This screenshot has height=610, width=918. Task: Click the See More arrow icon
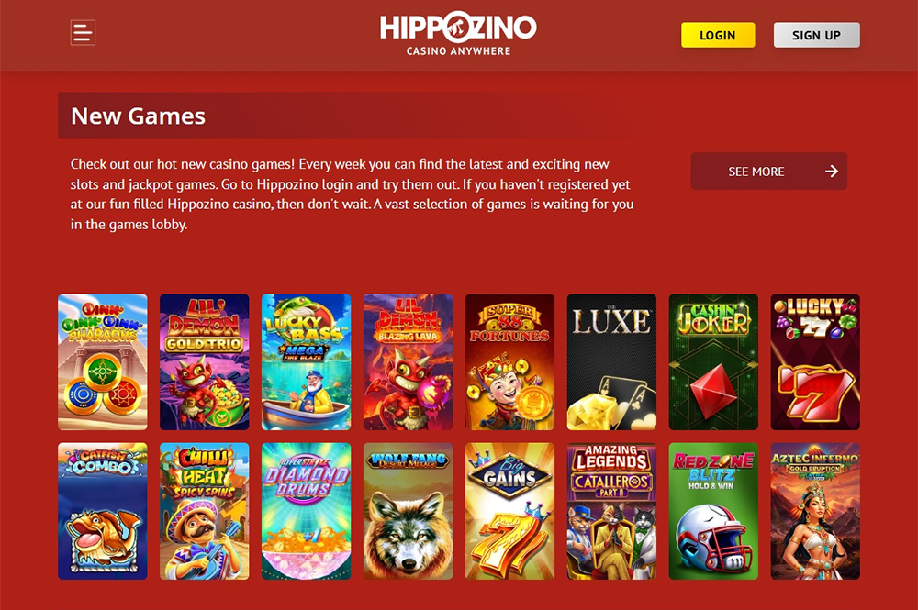pyautogui.click(x=832, y=172)
